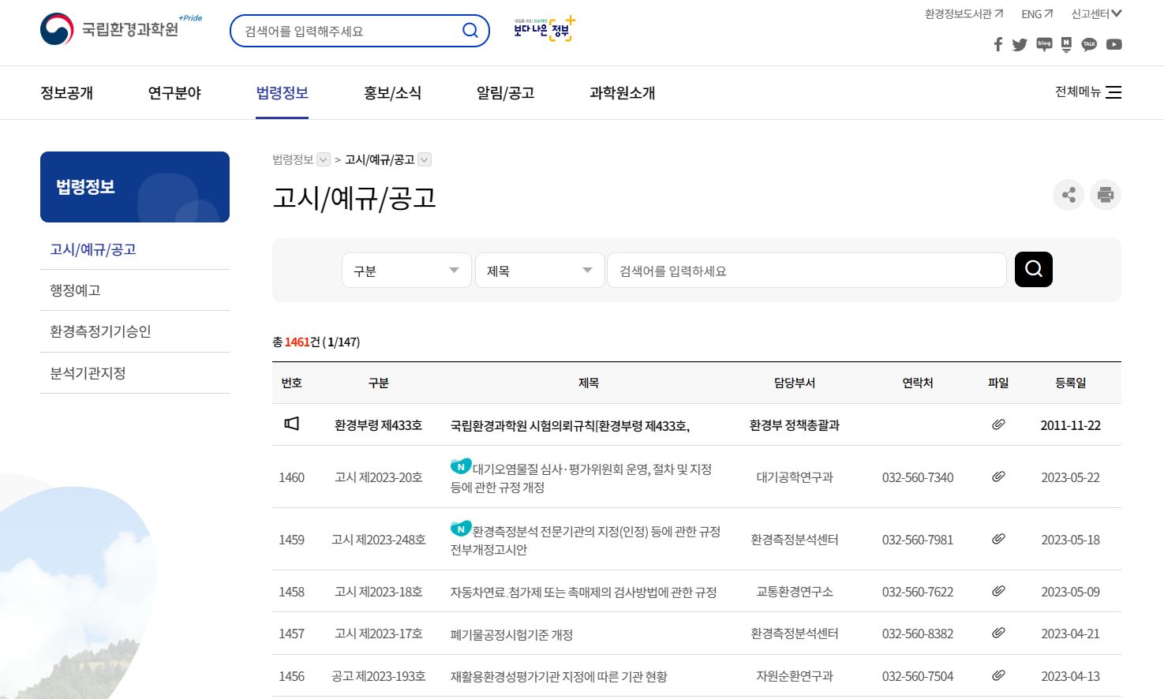This screenshot has height=699, width=1164.
Task: Expand the 구분 category dropdown
Action: tap(406, 271)
